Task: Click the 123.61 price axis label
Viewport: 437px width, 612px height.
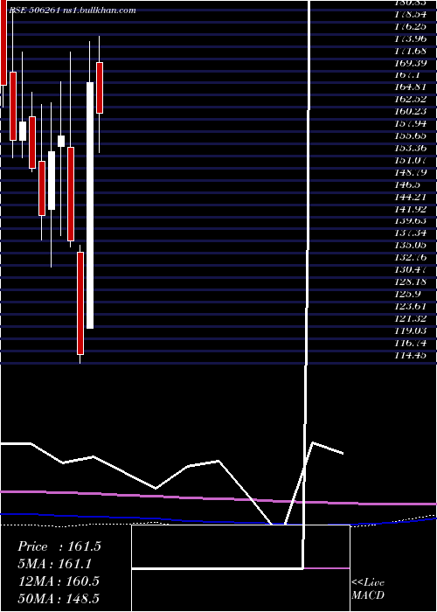Action: (x=411, y=306)
